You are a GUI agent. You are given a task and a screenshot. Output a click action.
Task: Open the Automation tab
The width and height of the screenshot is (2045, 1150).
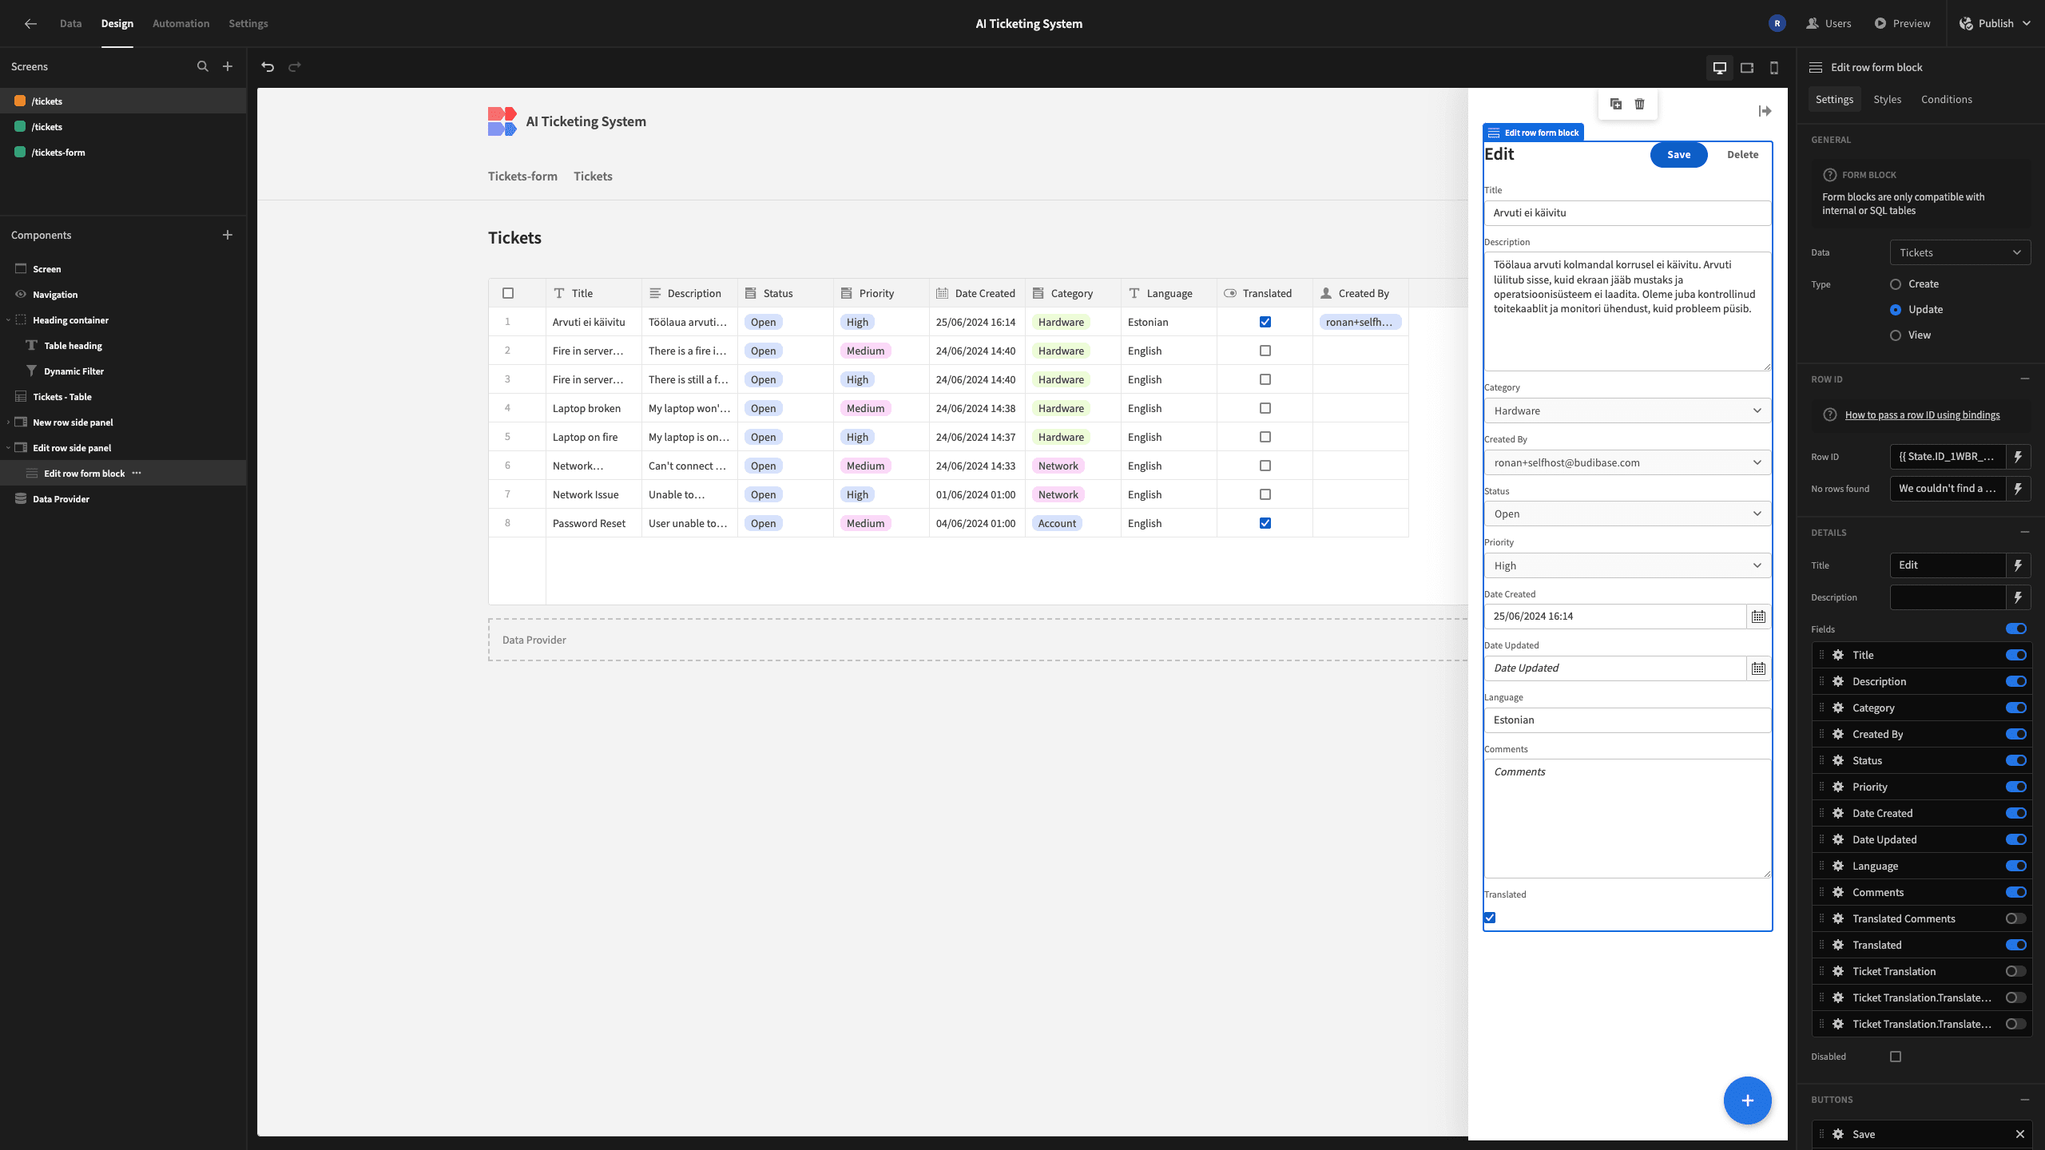181,23
